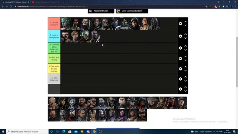Pick the Spawn portrait from the unranked pool
The width and height of the screenshot is (238, 134).
pos(73,115)
